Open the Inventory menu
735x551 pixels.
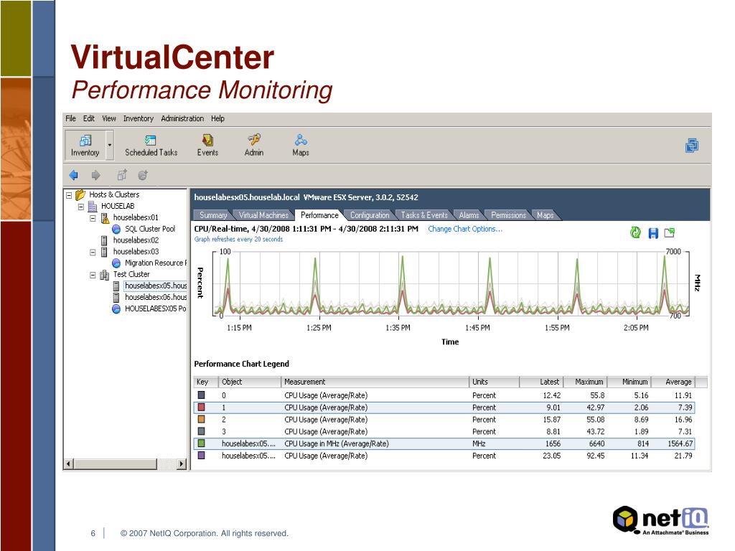tap(139, 118)
